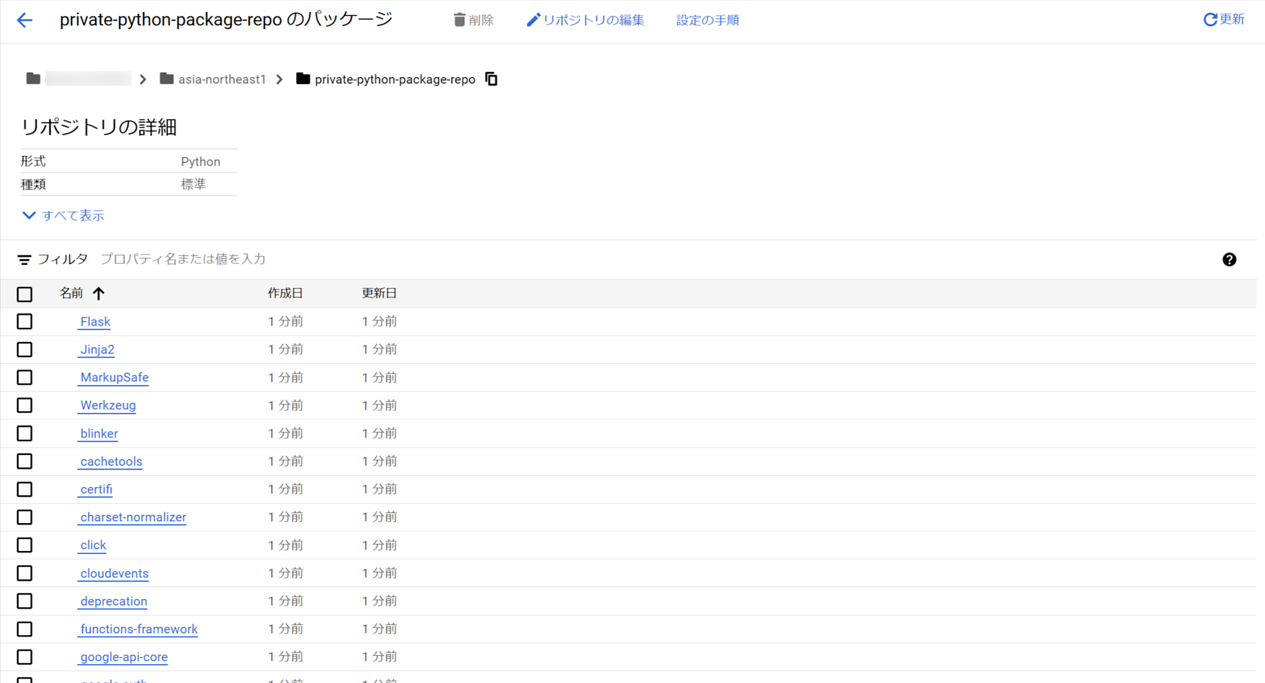Viewport: 1265px width, 683px height.
Task: Check the charset-normalizer row checkbox
Action: [x=25, y=517]
